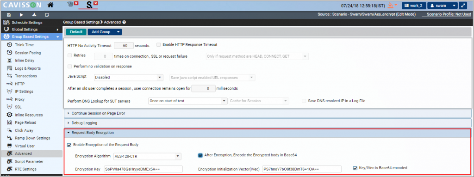Expand the Debug Logging section

[268, 123]
